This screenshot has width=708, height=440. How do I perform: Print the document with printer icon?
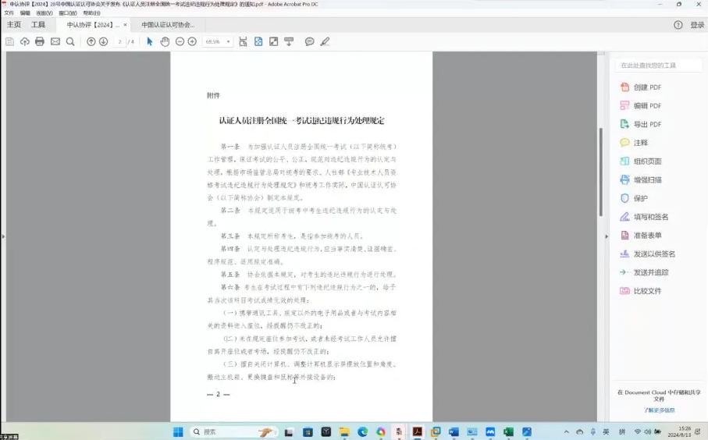click(40, 41)
